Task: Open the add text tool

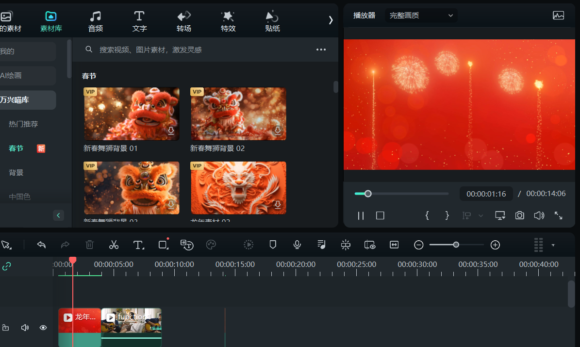Action: tap(139, 245)
